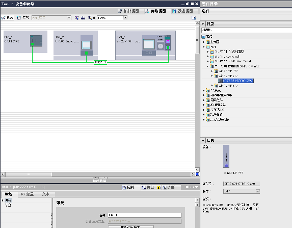Click the HMI_1 magenta MPI/DP port

pyautogui.click(x=168, y=42)
